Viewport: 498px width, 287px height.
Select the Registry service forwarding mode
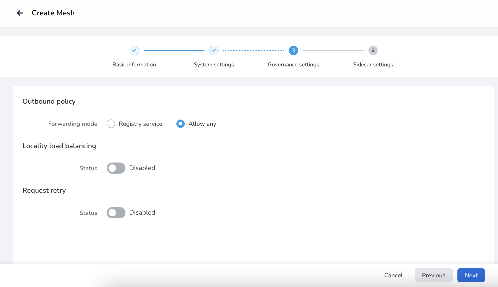click(111, 124)
